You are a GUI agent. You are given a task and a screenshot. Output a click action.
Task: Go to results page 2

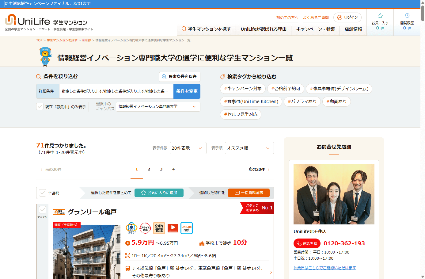(149, 169)
